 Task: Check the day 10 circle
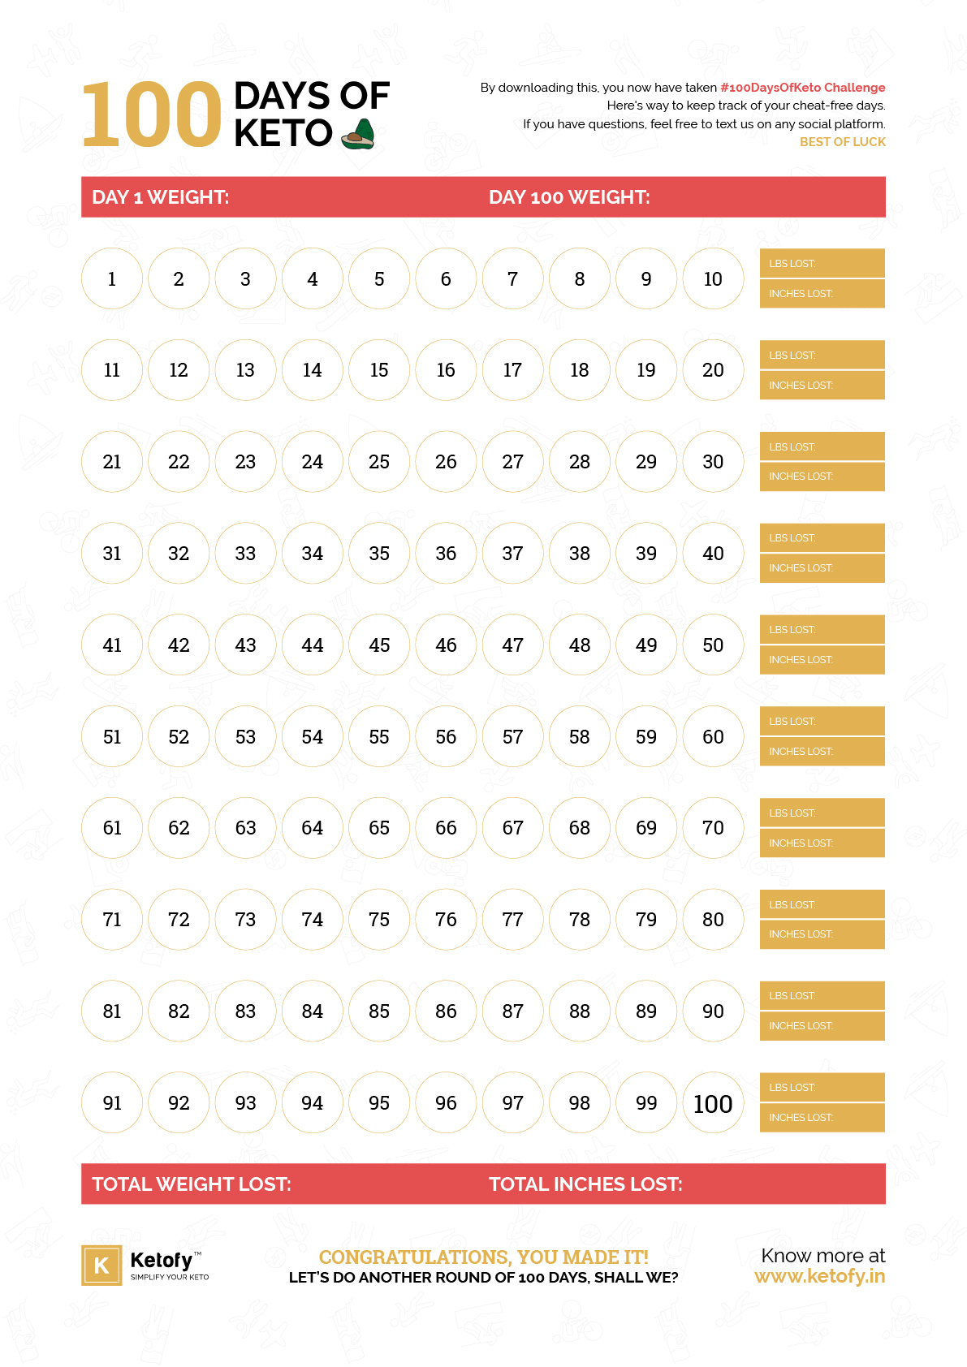713,278
